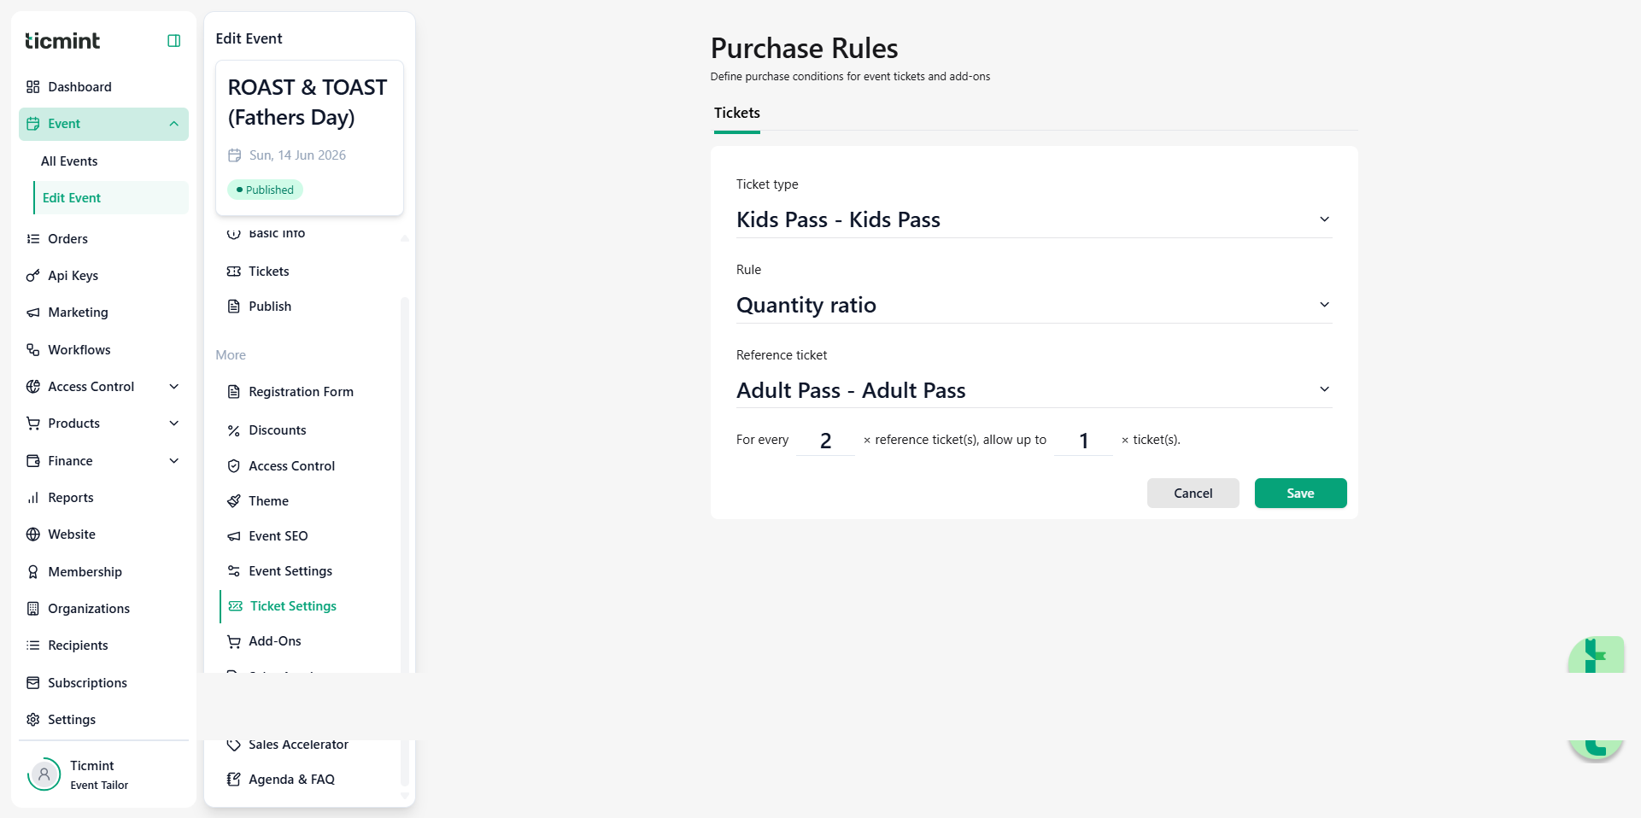The image size is (1641, 818).
Task: Cancel the purchase rule edit
Action: tap(1193, 494)
